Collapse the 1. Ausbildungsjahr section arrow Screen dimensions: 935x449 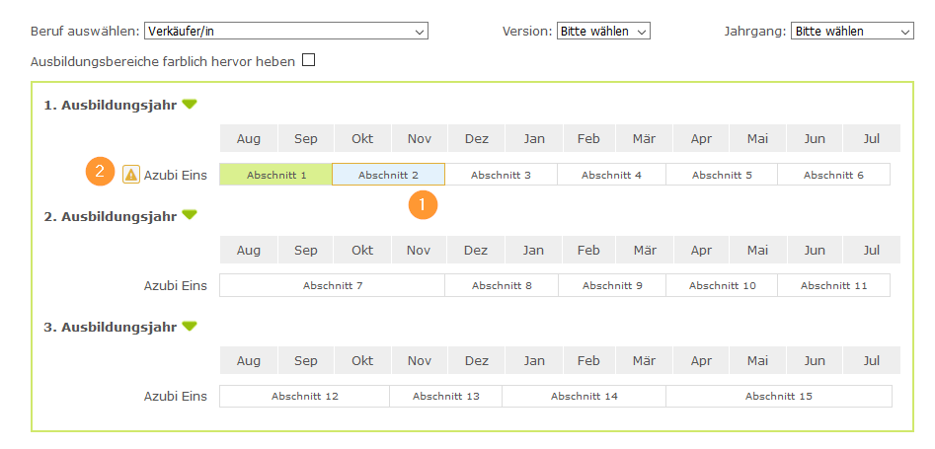click(x=190, y=104)
